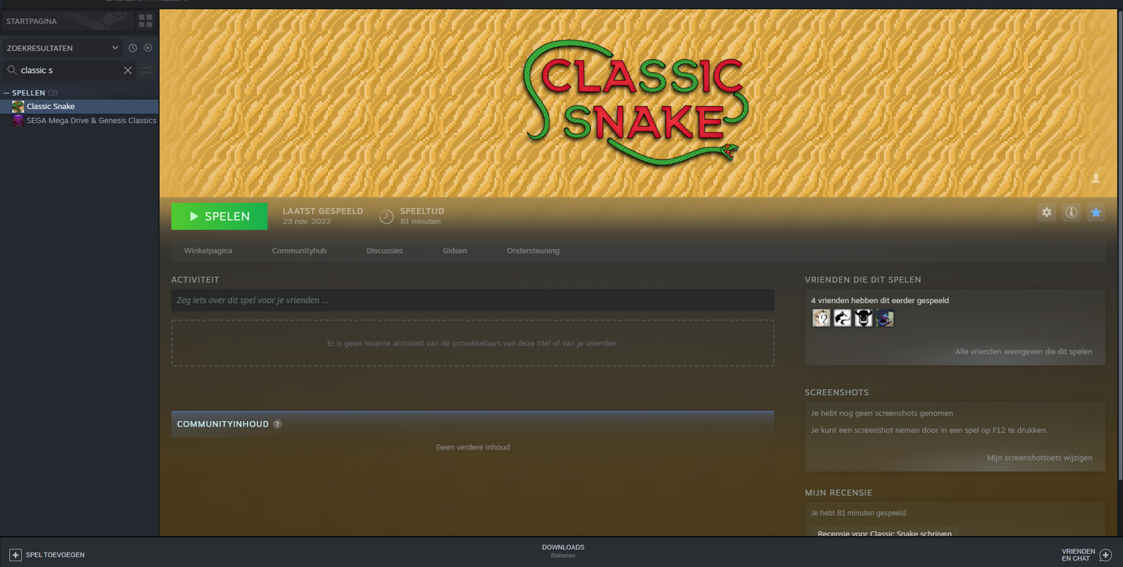Open the Communityhub tab
Viewport: 1123px width, 567px height.
[x=299, y=251]
